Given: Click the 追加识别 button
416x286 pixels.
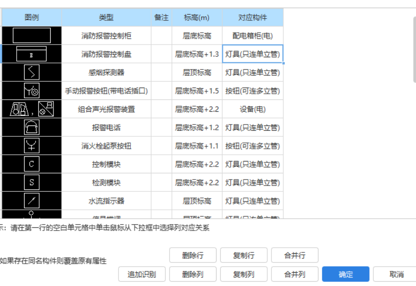Looking at the screenshot, I should coord(142,274).
